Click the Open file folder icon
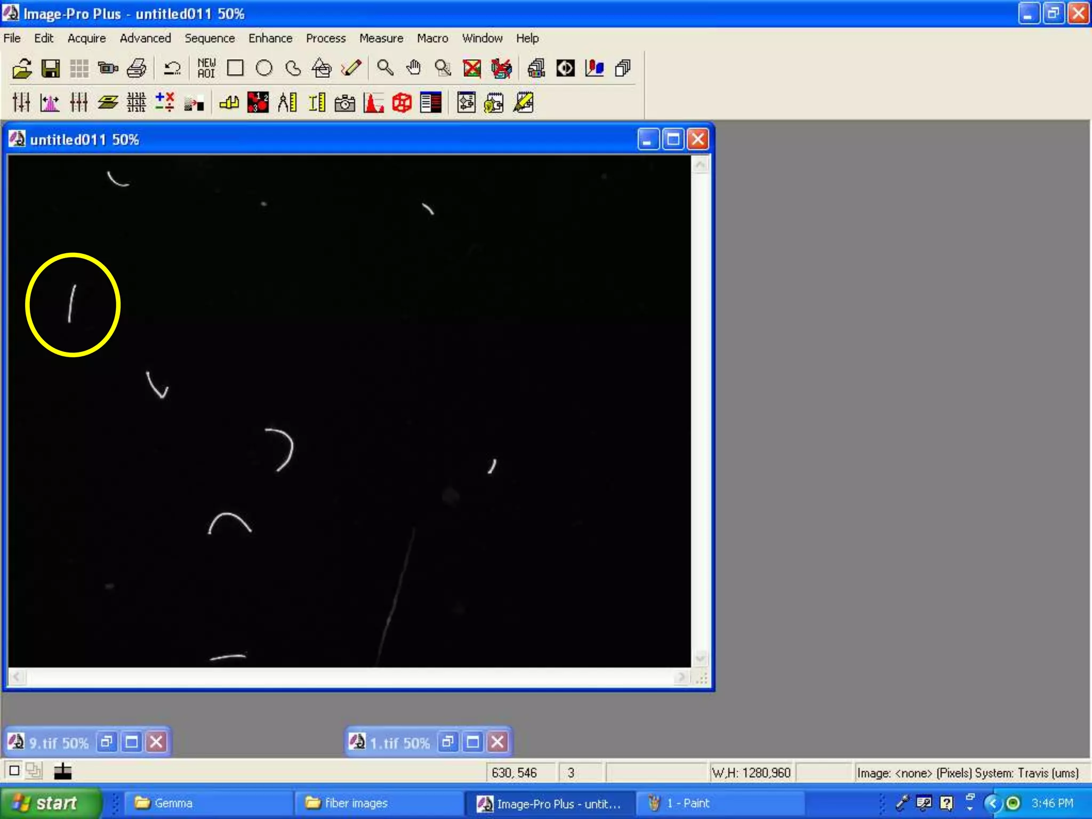Image resolution: width=1092 pixels, height=819 pixels. (22, 68)
